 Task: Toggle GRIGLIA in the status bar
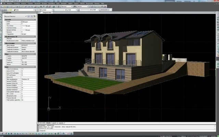click(183, 136)
